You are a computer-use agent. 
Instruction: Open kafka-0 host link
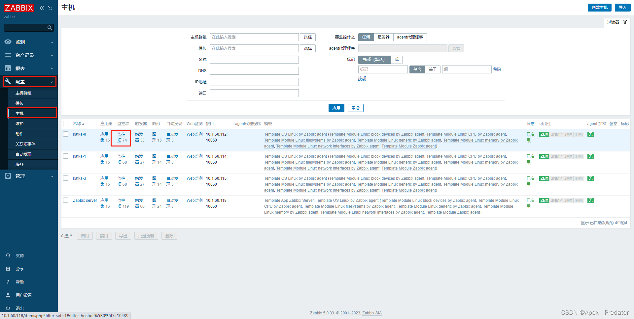(x=80, y=134)
